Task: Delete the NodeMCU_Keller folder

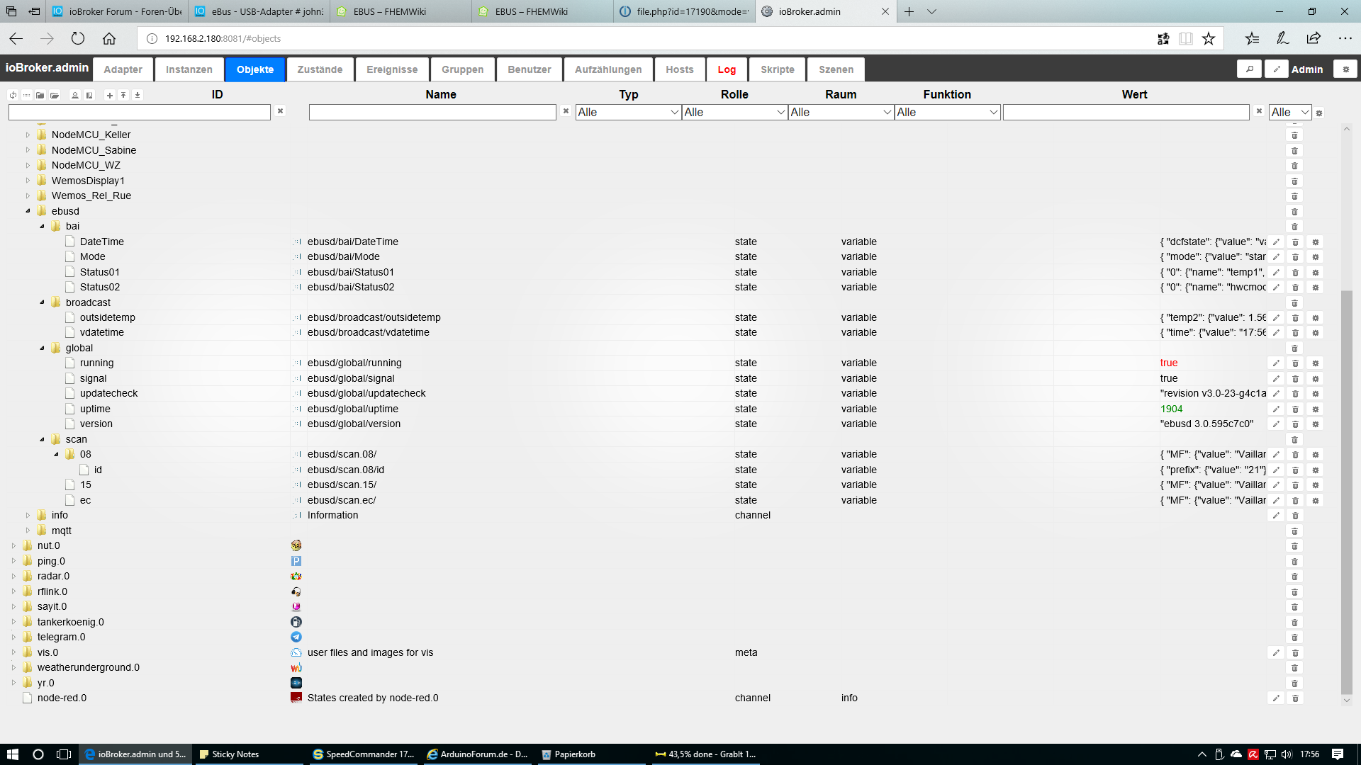Action: 1295,135
